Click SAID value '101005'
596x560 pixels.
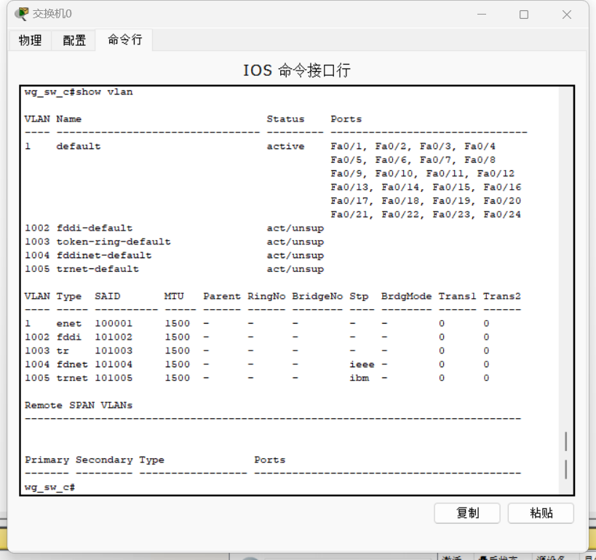(114, 378)
